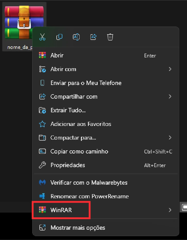Click the Copy icon in context menu
This screenshot has height=240, width=187.
59,37
